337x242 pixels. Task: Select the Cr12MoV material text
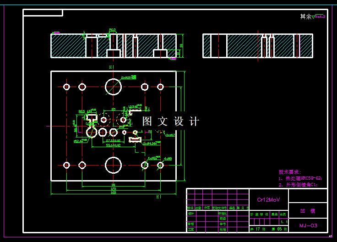268,200
